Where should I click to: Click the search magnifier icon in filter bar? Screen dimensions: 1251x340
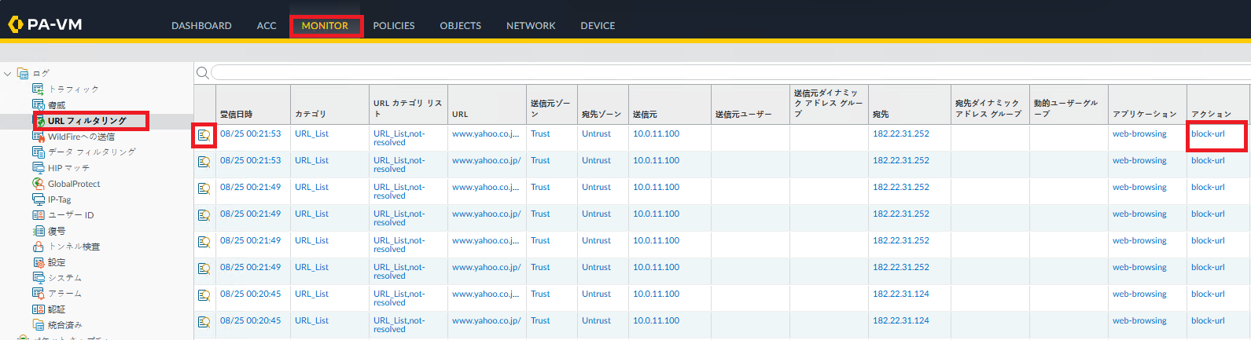tap(202, 73)
